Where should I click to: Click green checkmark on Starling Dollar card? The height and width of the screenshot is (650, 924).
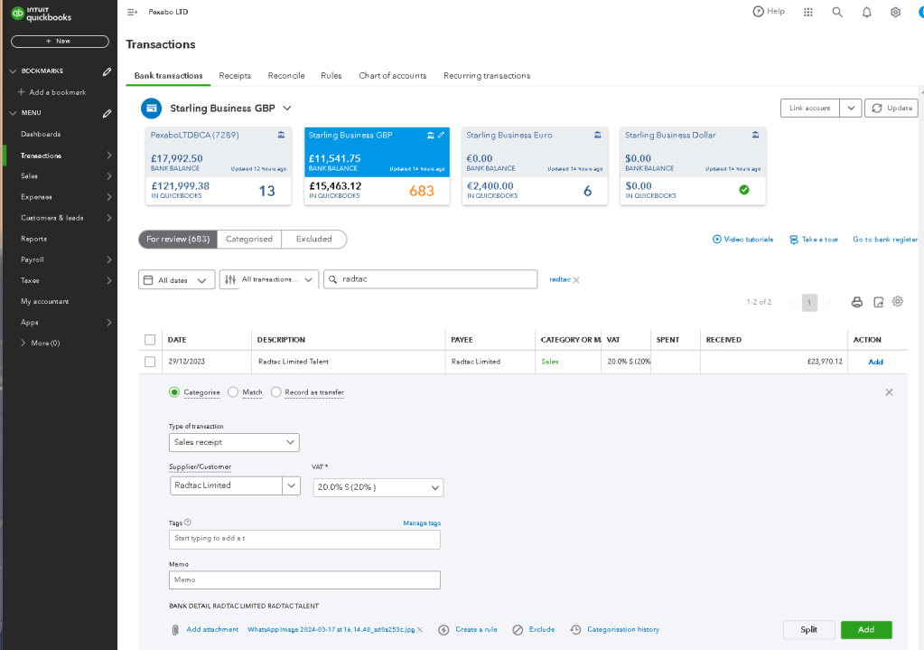tap(744, 189)
